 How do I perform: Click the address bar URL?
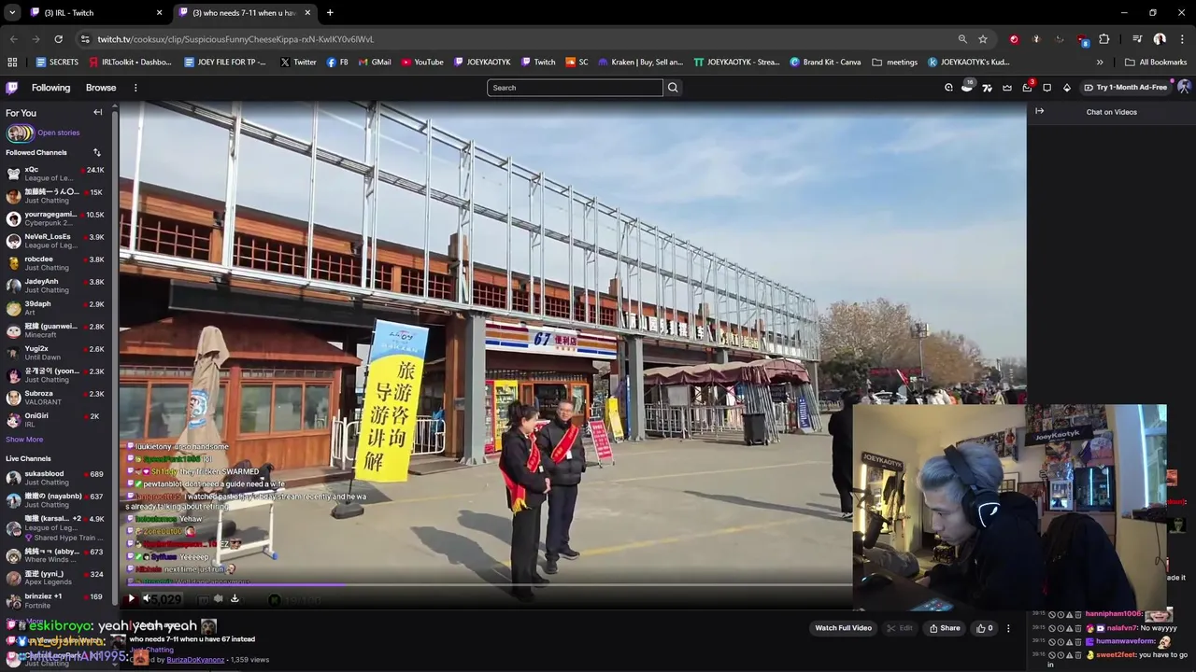coord(235,39)
